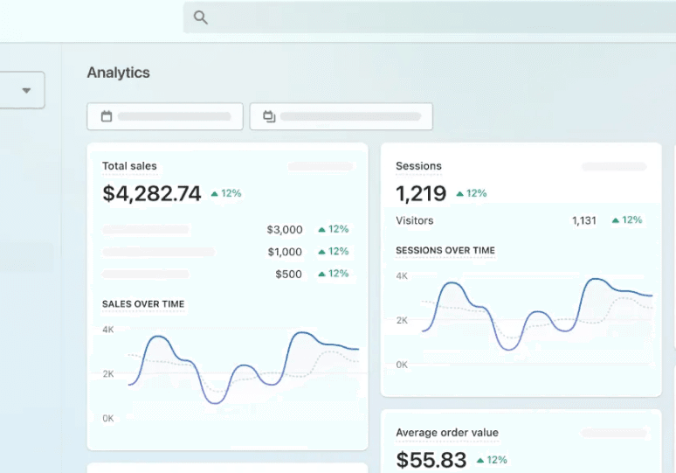Viewport: 676px width, 473px height.
Task: Click the calendar icon in date picker
Action: (107, 116)
